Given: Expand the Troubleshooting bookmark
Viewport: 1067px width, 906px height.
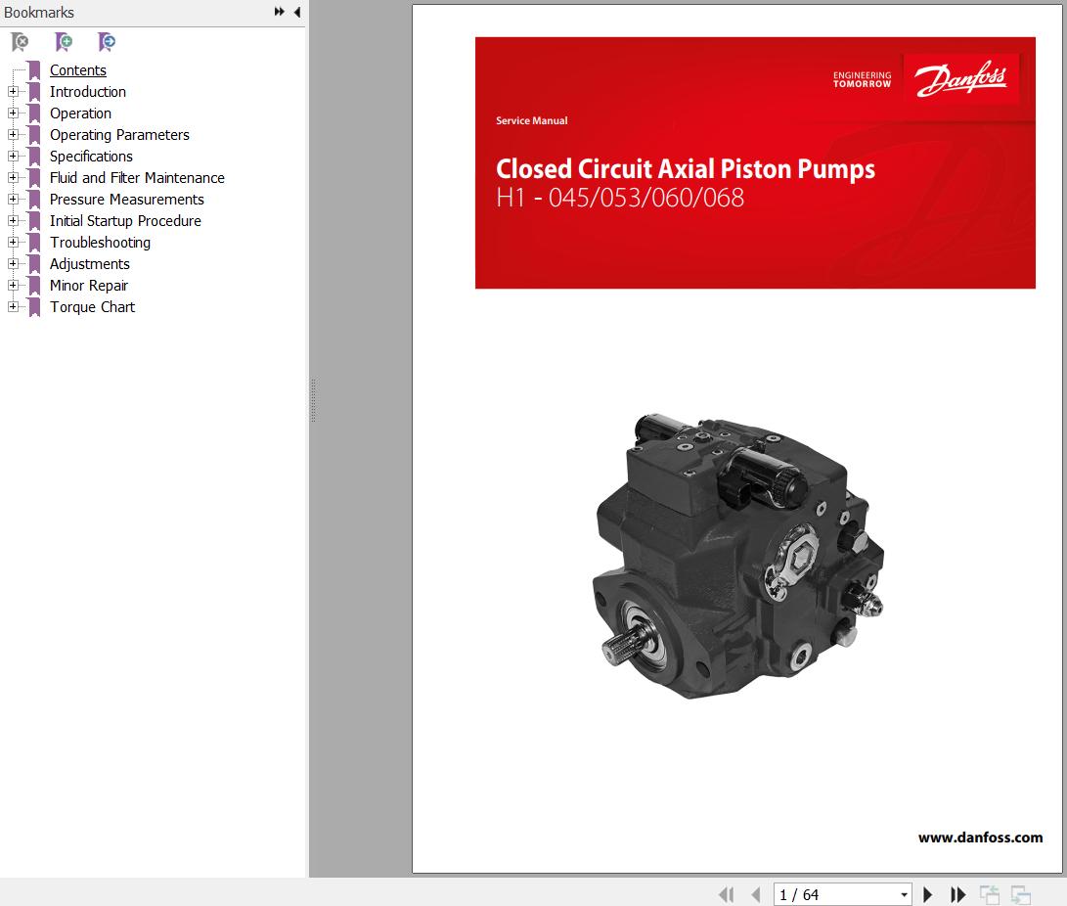Looking at the screenshot, I should [13, 243].
